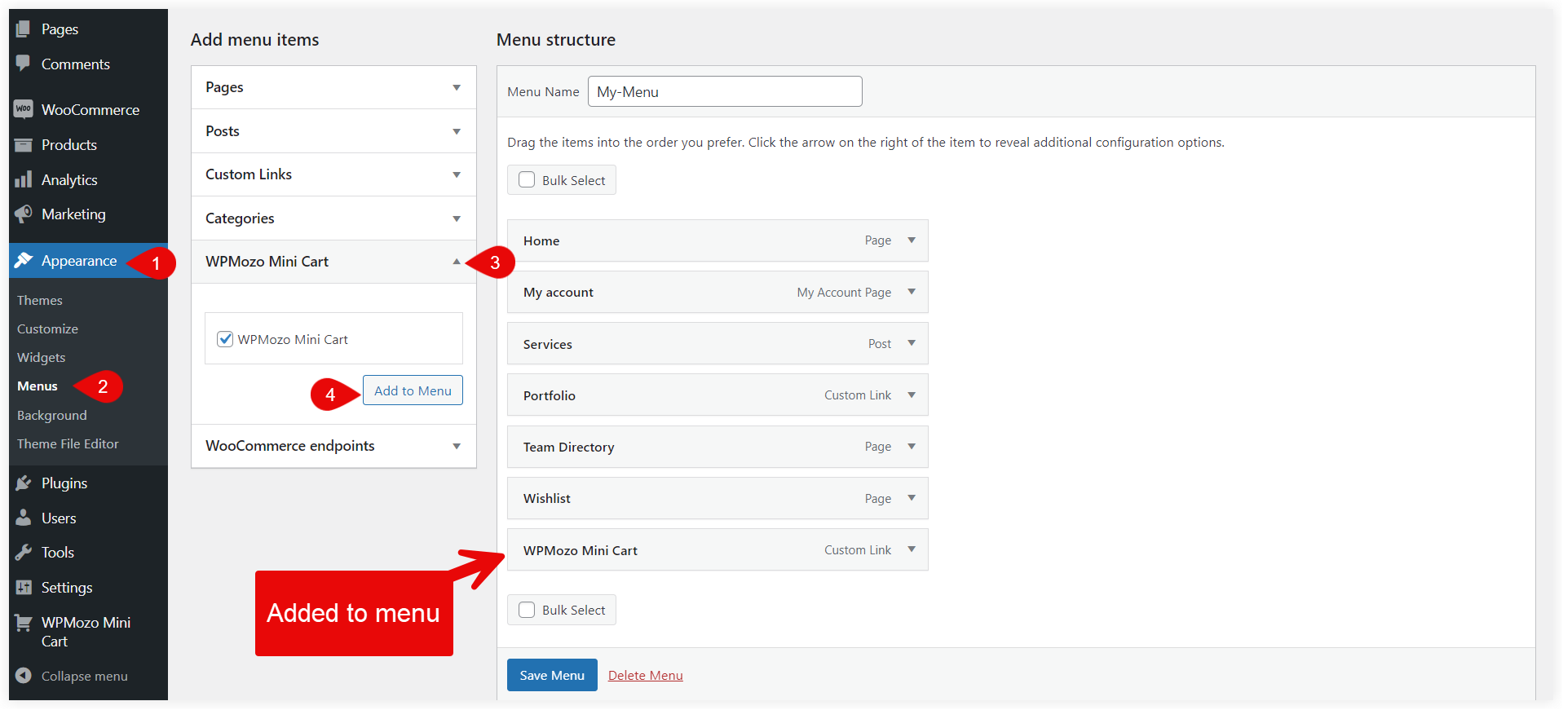Screen dimensions: 1563x710
Task: Open Themes submenu item
Action: click(x=40, y=300)
